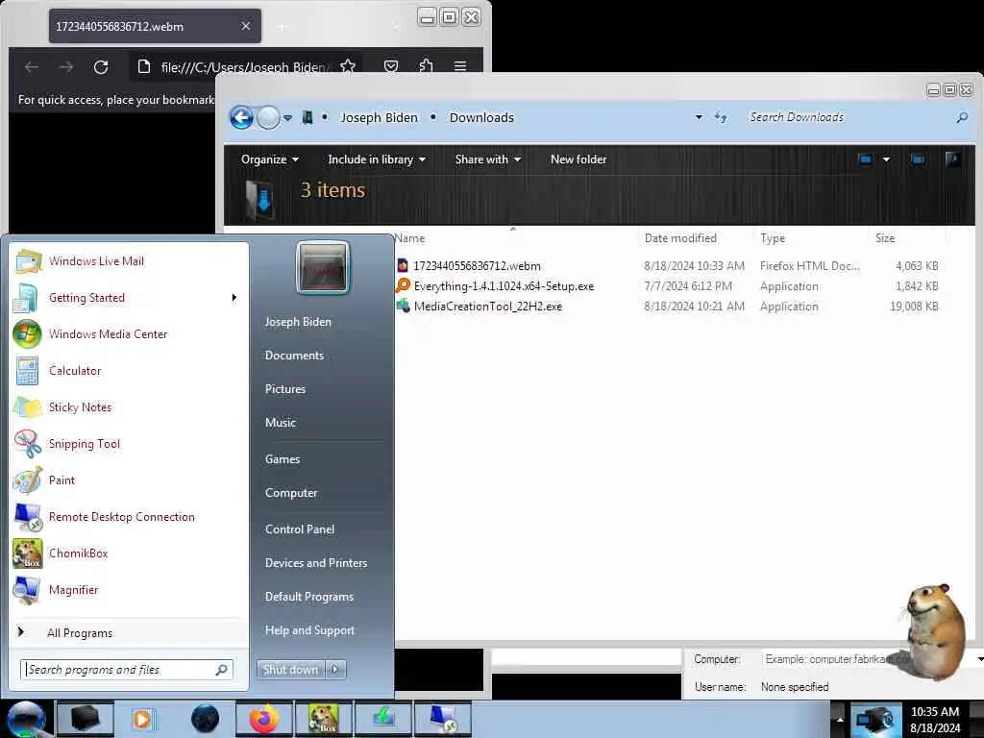Open Documents from Start menu

(x=294, y=356)
